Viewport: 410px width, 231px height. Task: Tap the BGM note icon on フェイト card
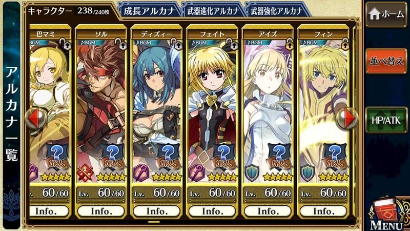199,43
